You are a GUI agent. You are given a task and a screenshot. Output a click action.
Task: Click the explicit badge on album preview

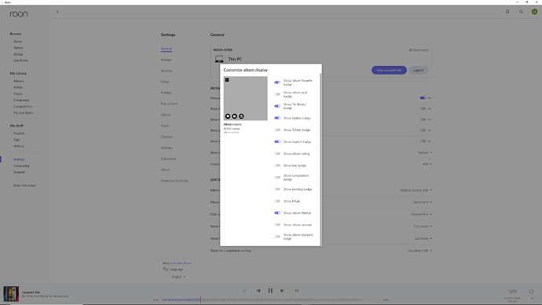[227, 80]
